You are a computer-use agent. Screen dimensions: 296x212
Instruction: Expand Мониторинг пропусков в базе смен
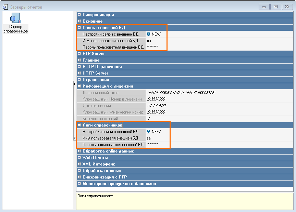point(79,184)
